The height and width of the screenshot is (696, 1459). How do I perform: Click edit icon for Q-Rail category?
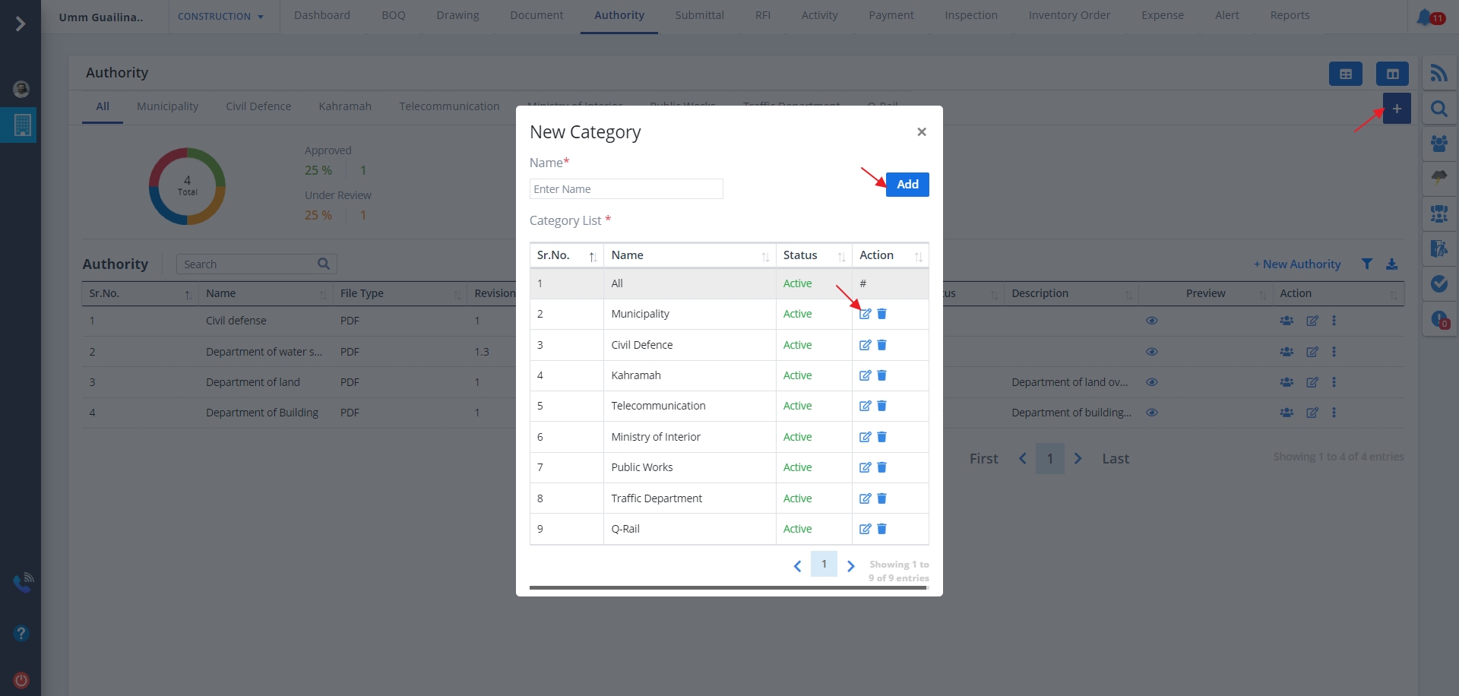pos(865,529)
